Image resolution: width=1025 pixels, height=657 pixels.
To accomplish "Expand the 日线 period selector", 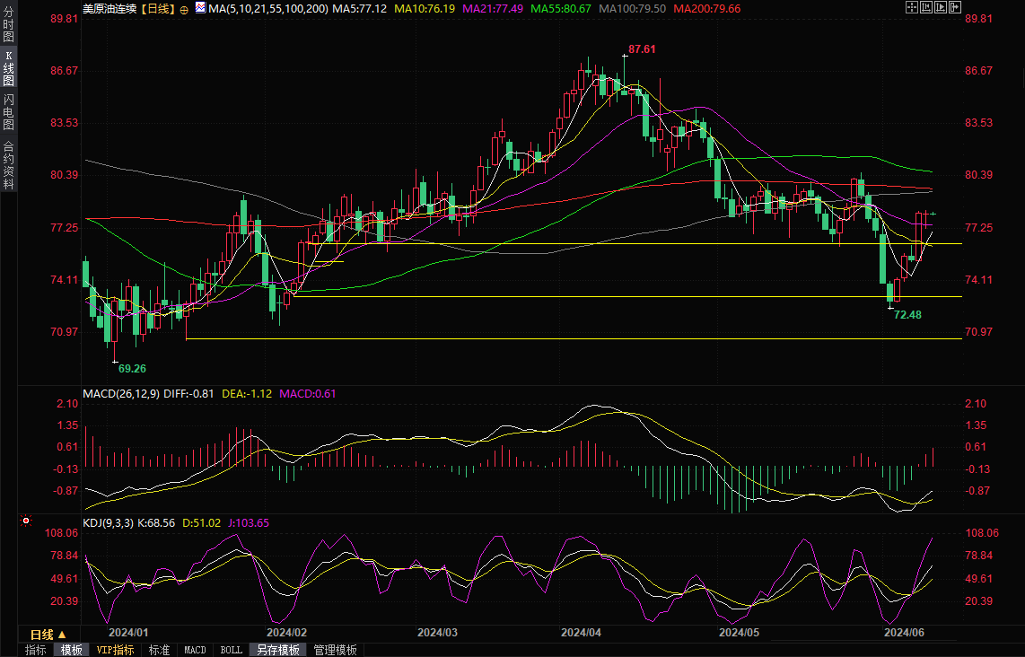I will [43, 635].
